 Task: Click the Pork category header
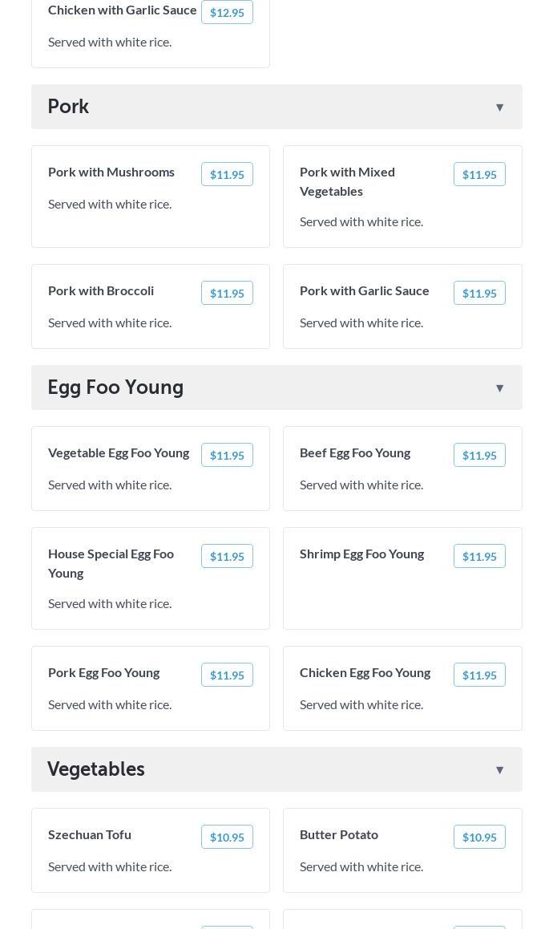[x=69, y=107]
